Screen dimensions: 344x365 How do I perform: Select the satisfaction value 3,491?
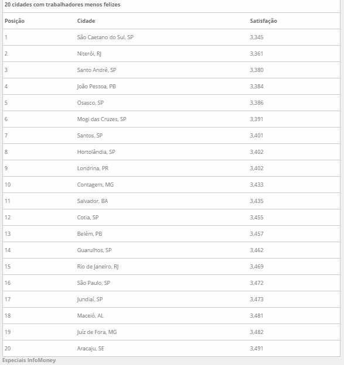click(257, 349)
